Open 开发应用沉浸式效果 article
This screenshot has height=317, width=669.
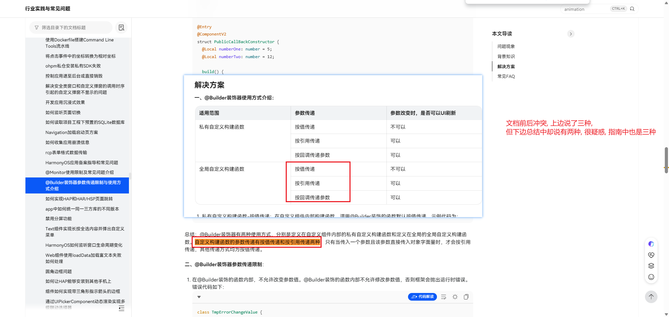(65, 102)
